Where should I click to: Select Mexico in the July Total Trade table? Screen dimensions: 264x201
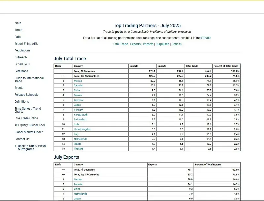tap(78, 81)
